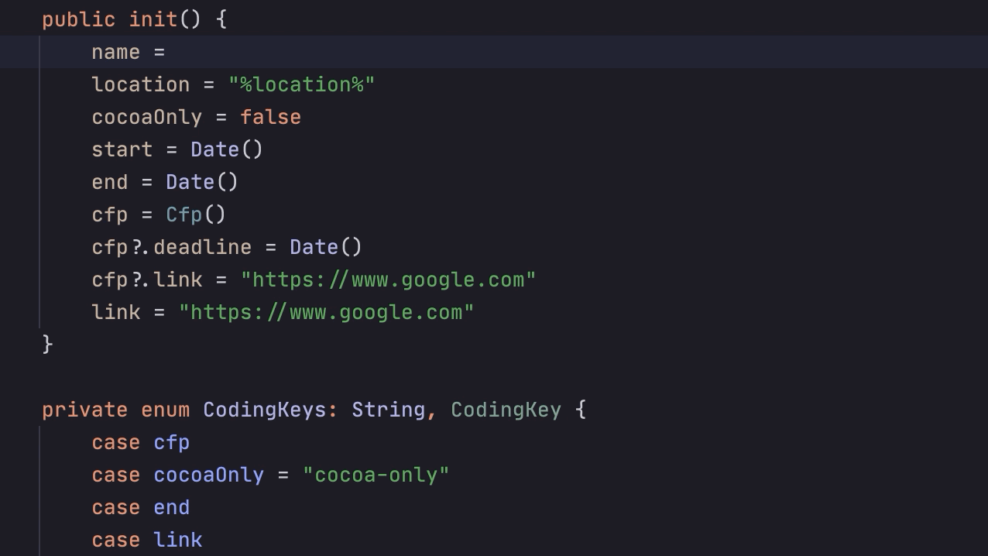This screenshot has width=988, height=556.
Task: Click the deadline property on cfp
Action: point(202,247)
